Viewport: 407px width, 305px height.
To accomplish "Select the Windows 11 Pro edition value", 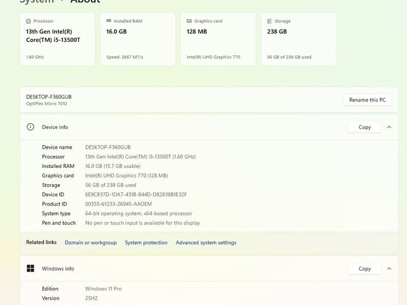I will 103,289.
